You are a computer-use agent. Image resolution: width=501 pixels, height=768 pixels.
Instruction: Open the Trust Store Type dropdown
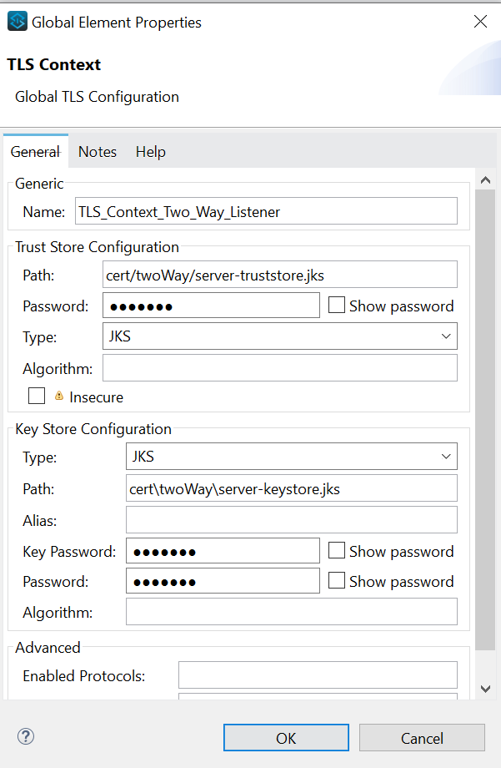pyautogui.click(x=279, y=336)
